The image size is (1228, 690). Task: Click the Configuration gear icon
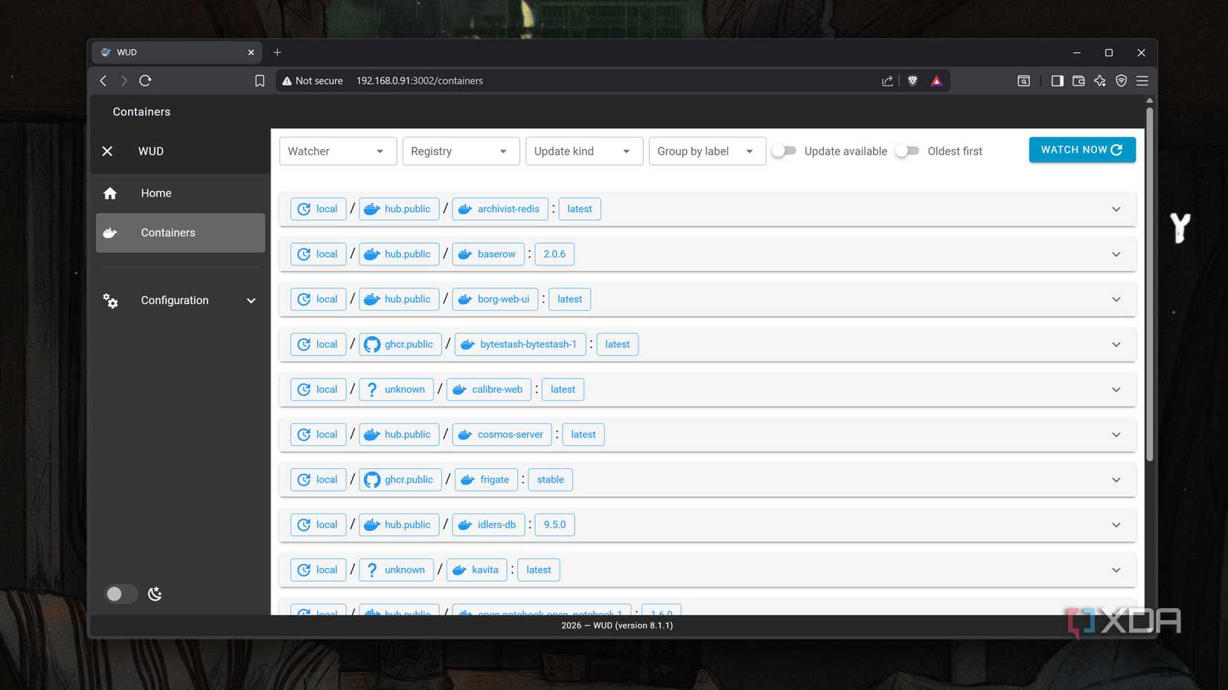[110, 300]
